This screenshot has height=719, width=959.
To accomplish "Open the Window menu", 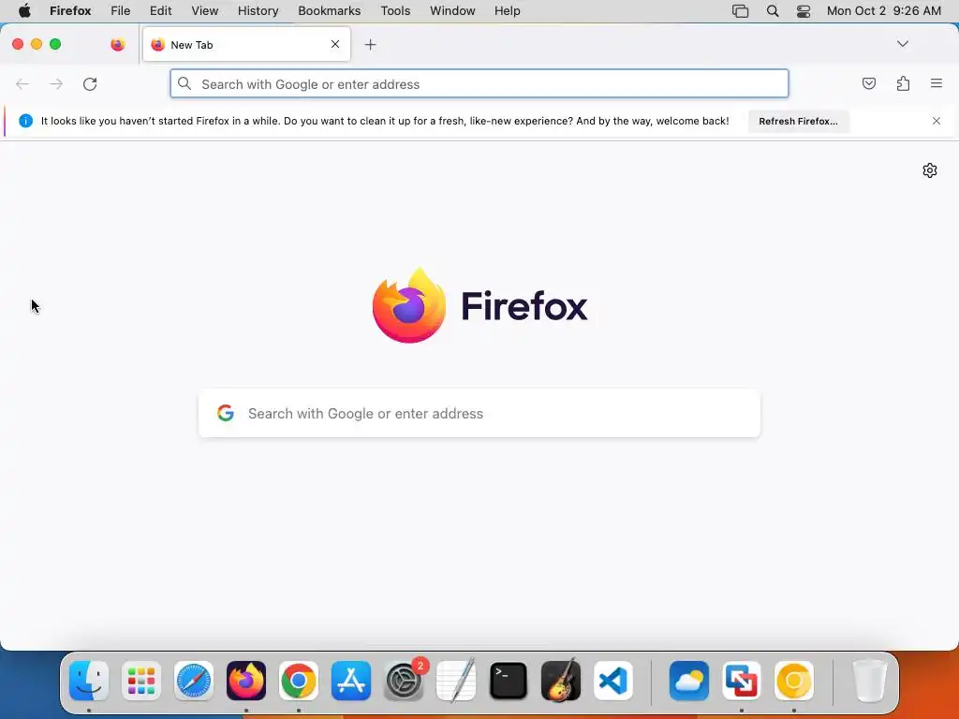I will pyautogui.click(x=452, y=11).
